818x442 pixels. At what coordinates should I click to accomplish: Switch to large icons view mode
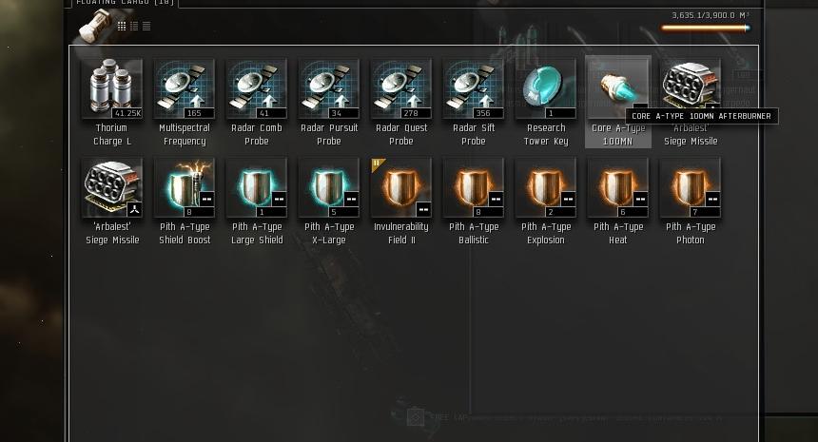pyautogui.click(x=122, y=26)
